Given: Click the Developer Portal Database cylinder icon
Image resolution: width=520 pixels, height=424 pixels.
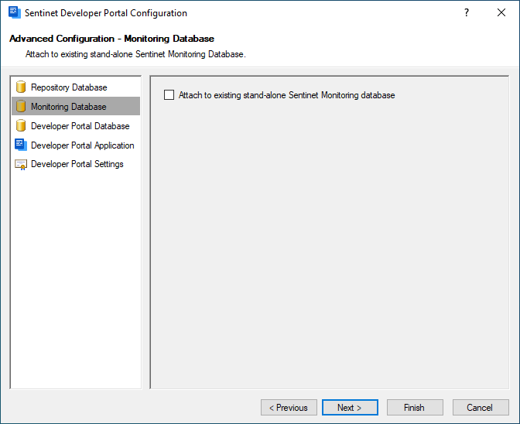Looking at the screenshot, I should 21,125.
